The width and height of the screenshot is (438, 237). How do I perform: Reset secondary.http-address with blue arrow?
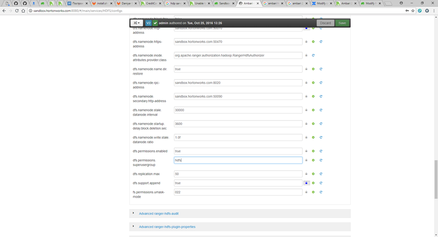point(321,96)
